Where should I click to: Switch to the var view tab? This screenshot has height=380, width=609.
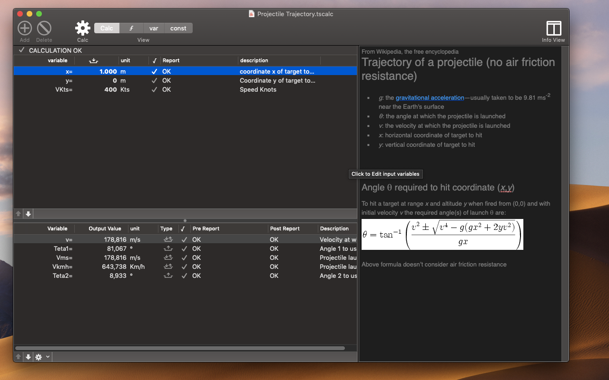(x=154, y=28)
